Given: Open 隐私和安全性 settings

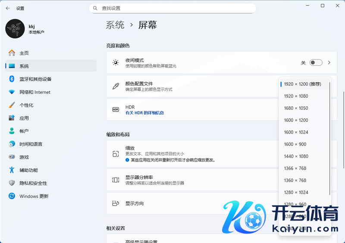Looking at the screenshot, I should coord(33,183).
